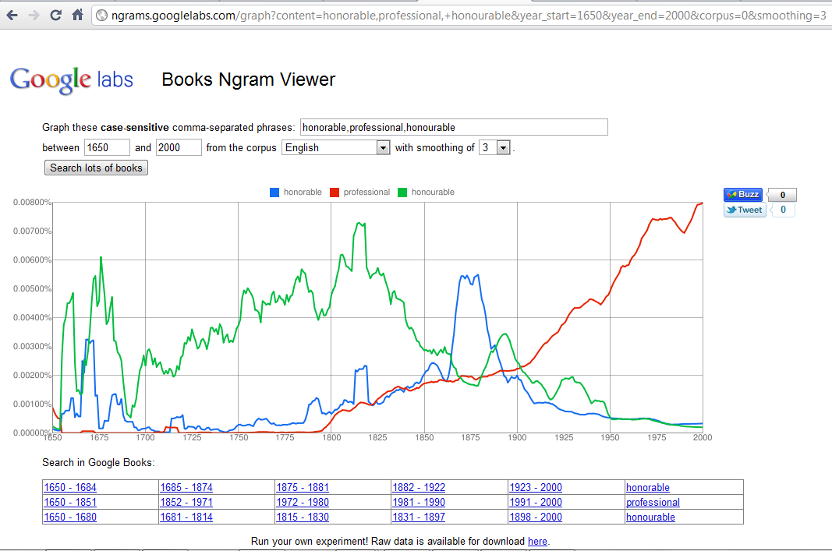Click the 1800 x-axis label

click(x=331, y=437)
